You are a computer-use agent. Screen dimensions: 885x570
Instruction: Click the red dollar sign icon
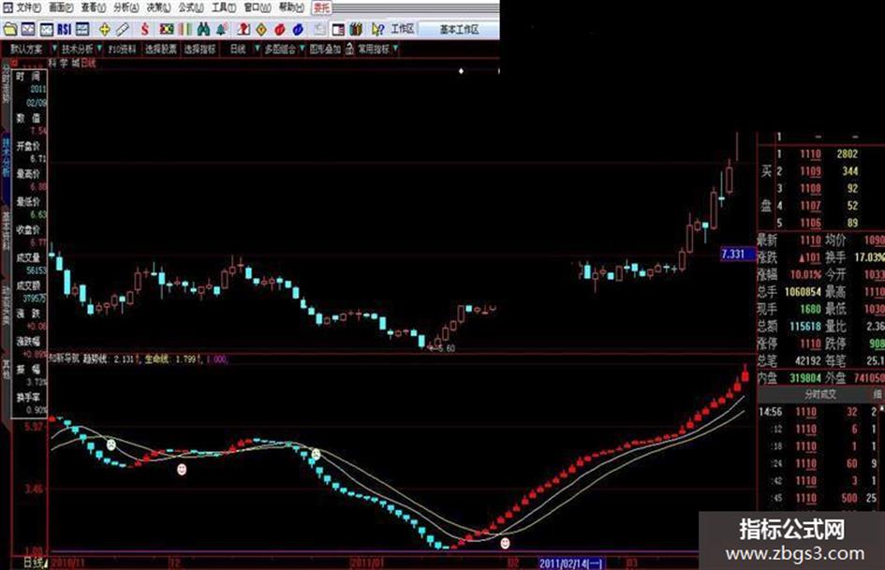pos(145,29)
